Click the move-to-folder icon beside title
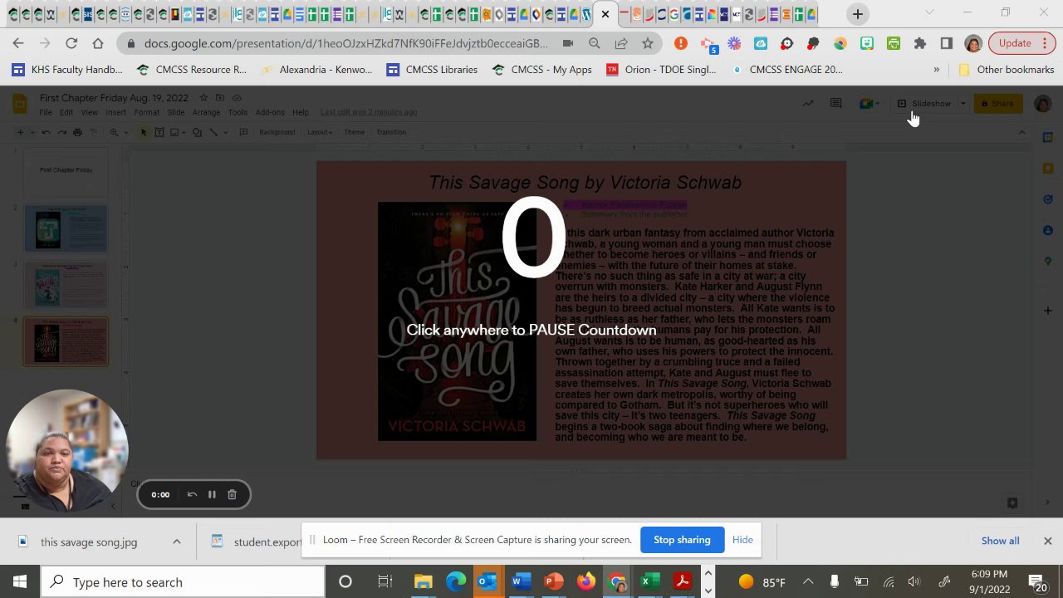 click(x=220, y=98)
